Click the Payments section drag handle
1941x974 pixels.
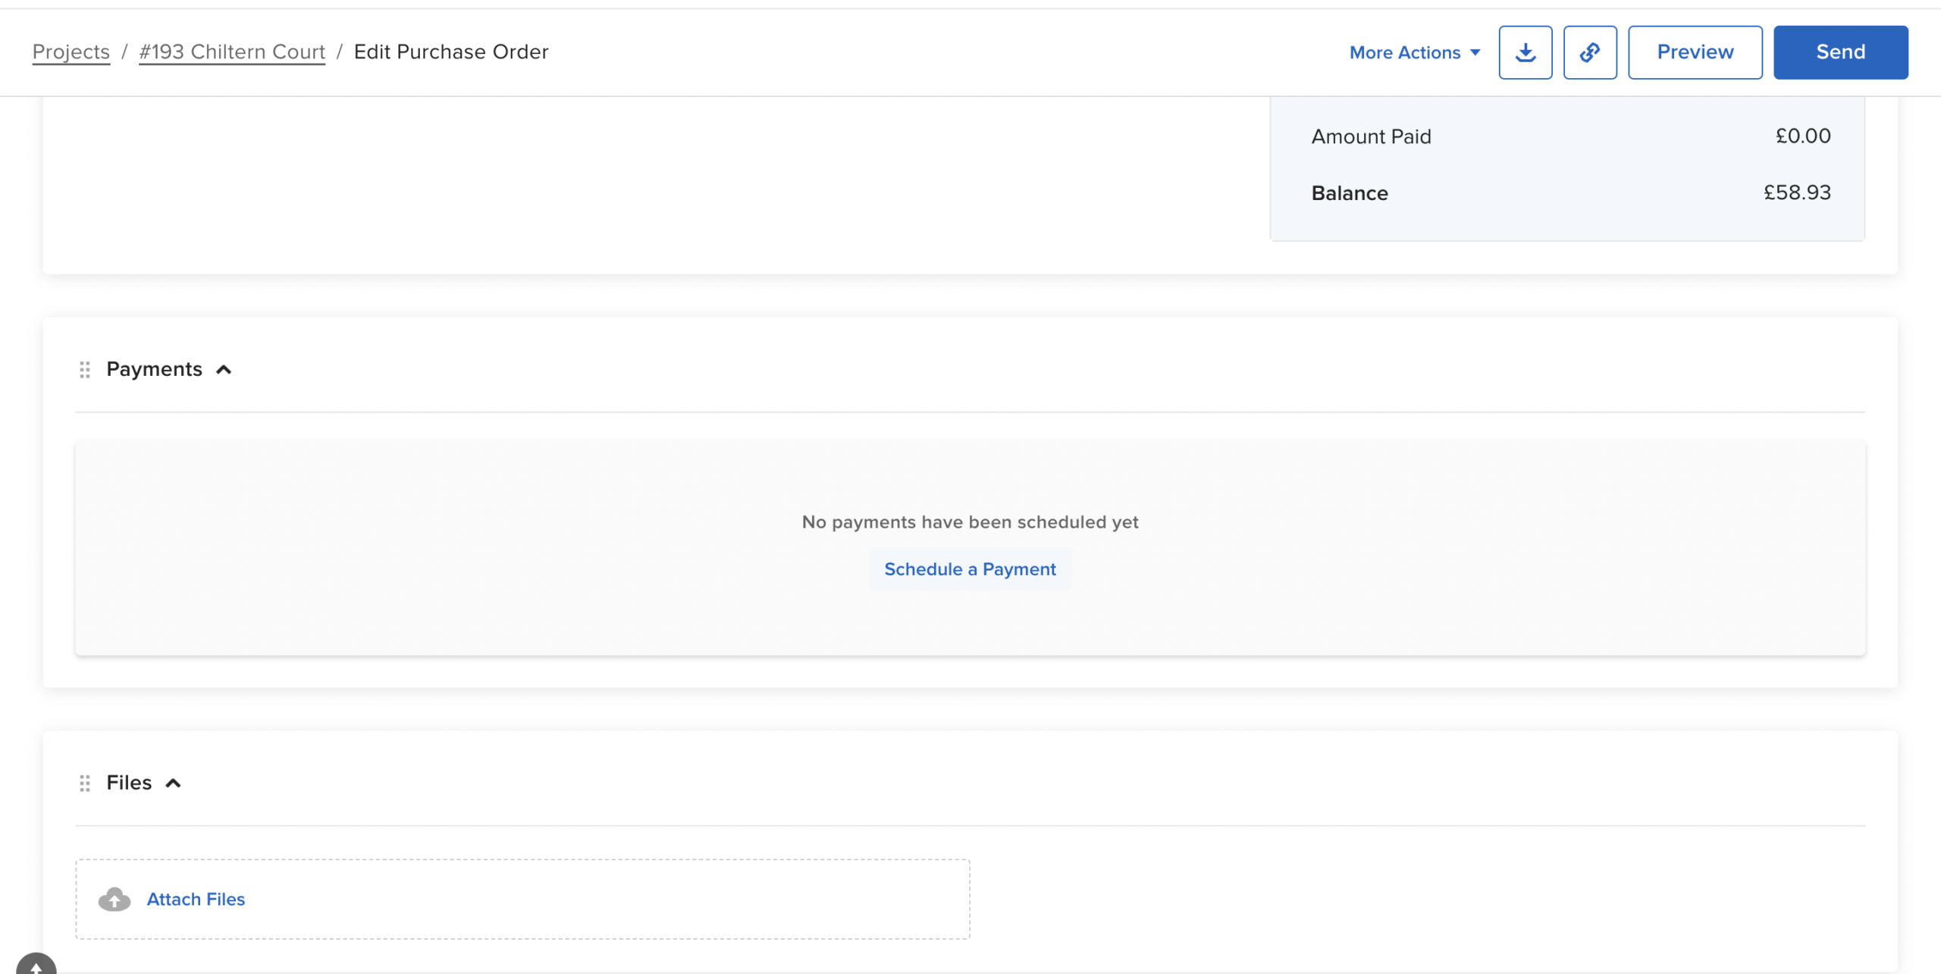click(x=85, y=369)
